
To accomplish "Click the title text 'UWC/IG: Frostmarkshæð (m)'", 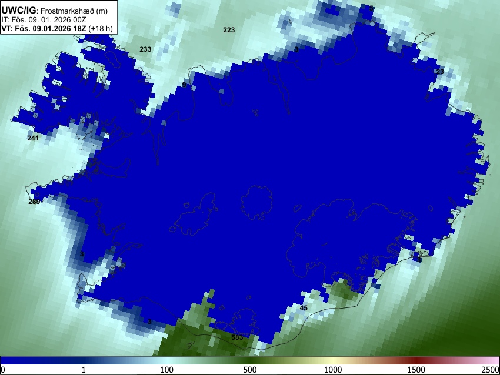I will pyautogui.click(x=55, y=11).
